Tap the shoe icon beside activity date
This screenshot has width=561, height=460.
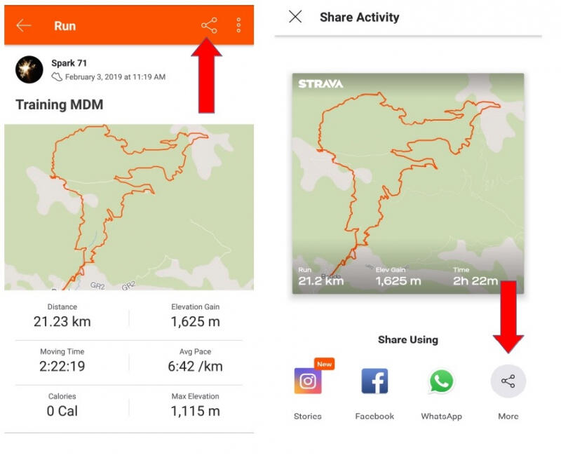click(x=57, y=77)
